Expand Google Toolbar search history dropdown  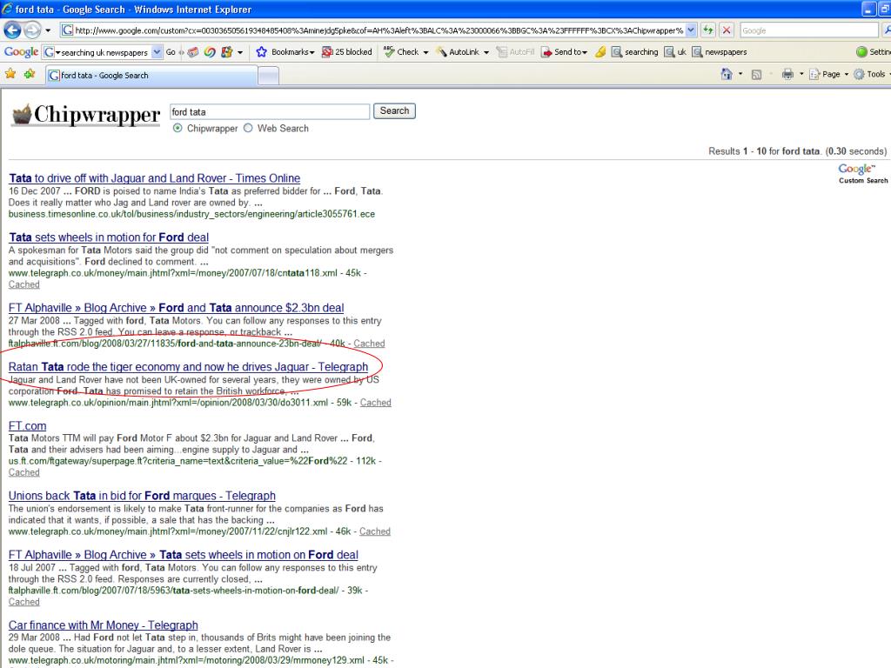click(157, 52)
